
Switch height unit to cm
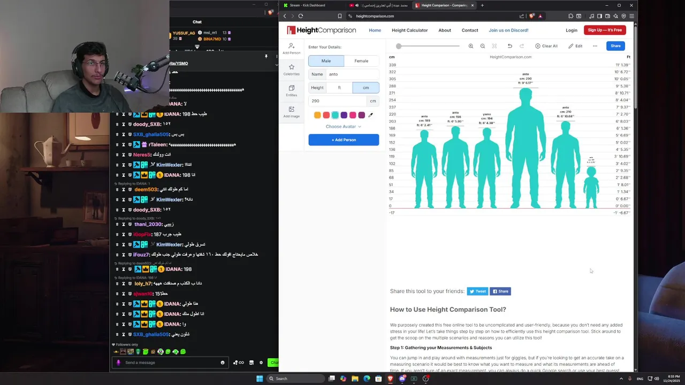point(366,88)
